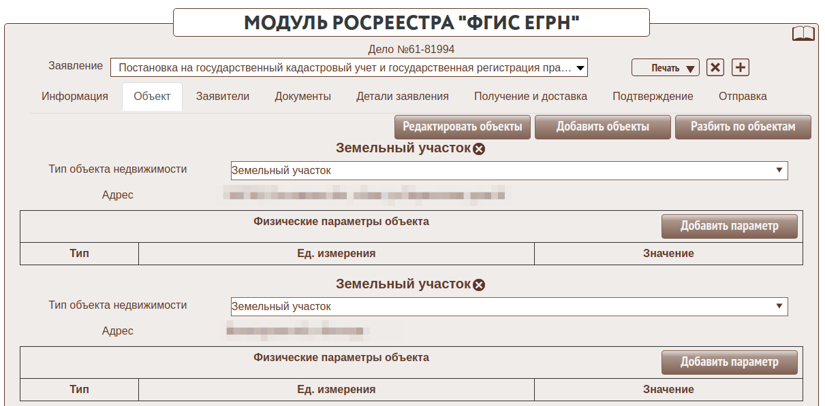Open first Тип объекта недвижимости dropdown
The width and height of the screenshot is (825, 406).
click(508, 171)
